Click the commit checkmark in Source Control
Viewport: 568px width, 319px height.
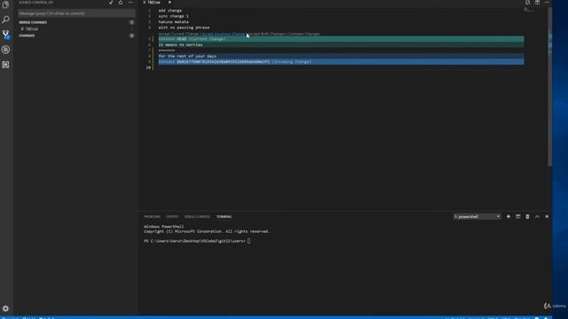pos(111,3)
